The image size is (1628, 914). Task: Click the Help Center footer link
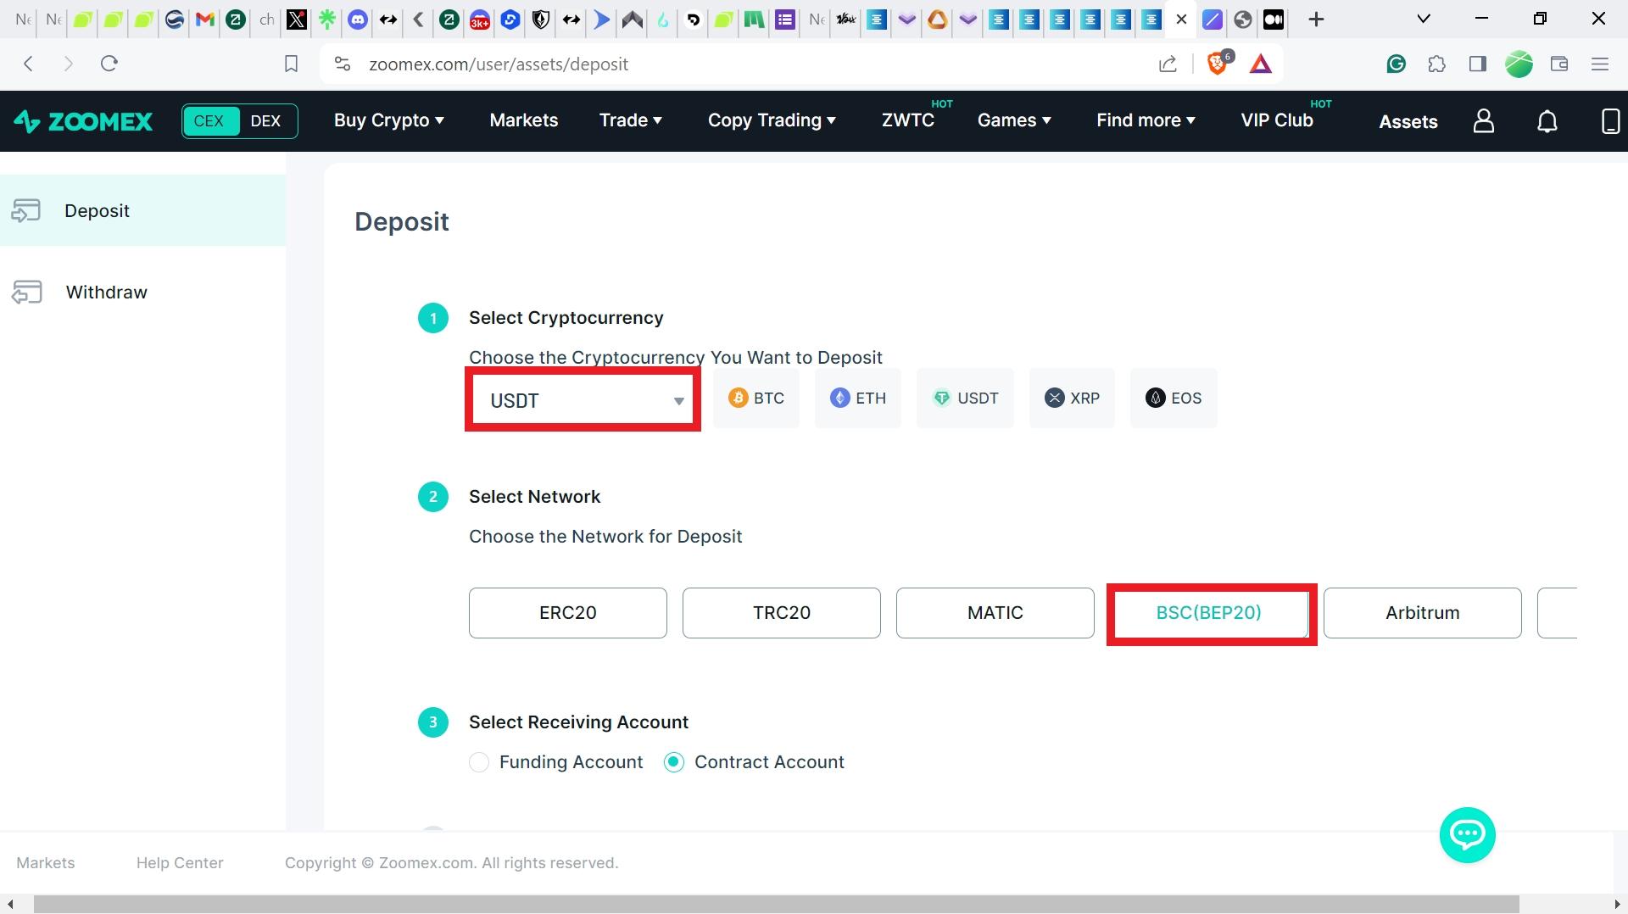tap(180, 863)
